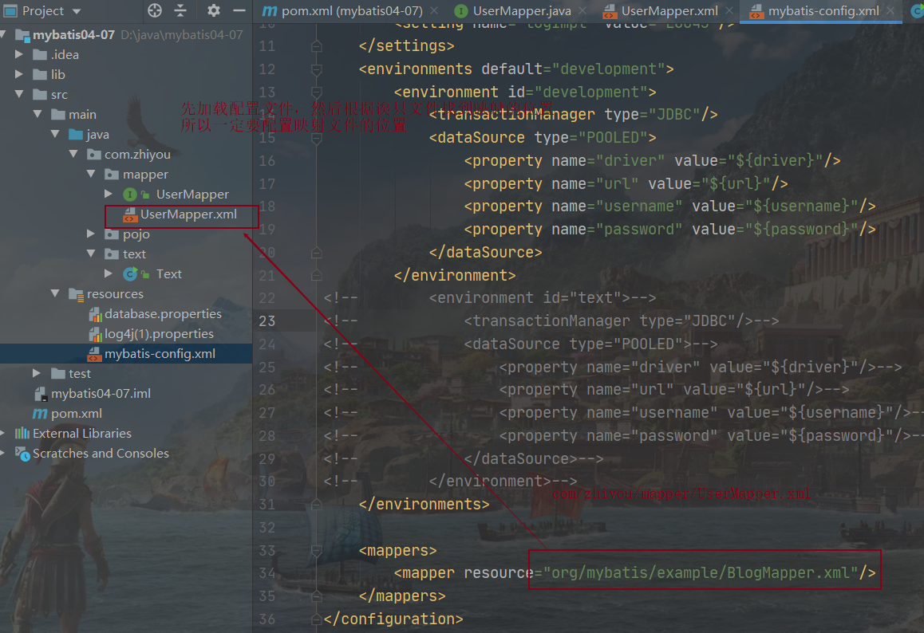The image size is (924, 633).
Task: Fold the environments closing tag at line 31
Action: pyautogui.click(x=317, y=504)
